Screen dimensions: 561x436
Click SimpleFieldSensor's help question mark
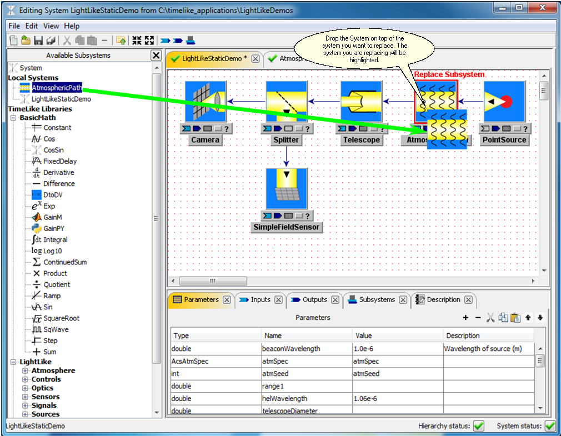307,216
